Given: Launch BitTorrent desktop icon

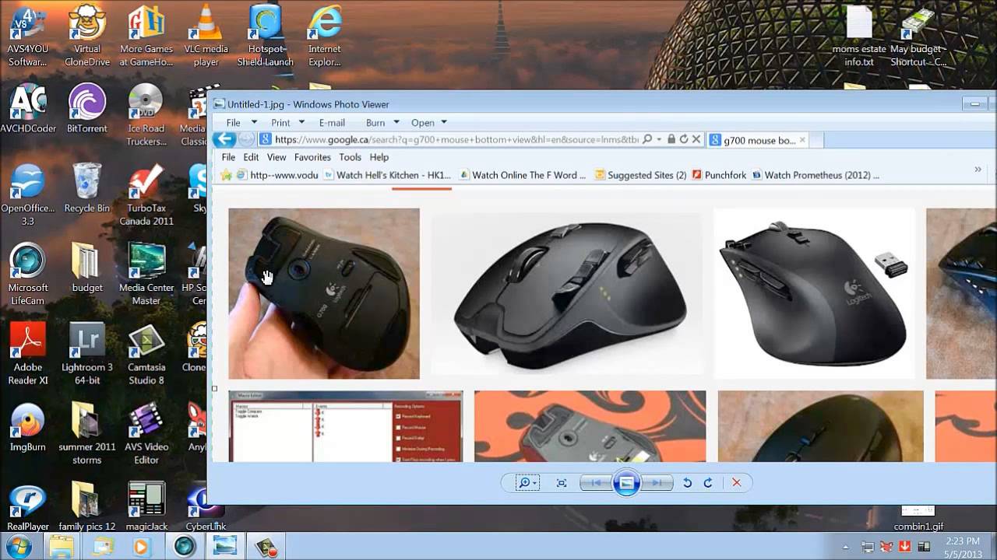Looking at the screenshot, I should pos(87,109).
